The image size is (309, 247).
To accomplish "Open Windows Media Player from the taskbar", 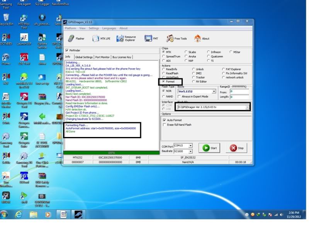I will pyautogui.click(x=48, y=214).
